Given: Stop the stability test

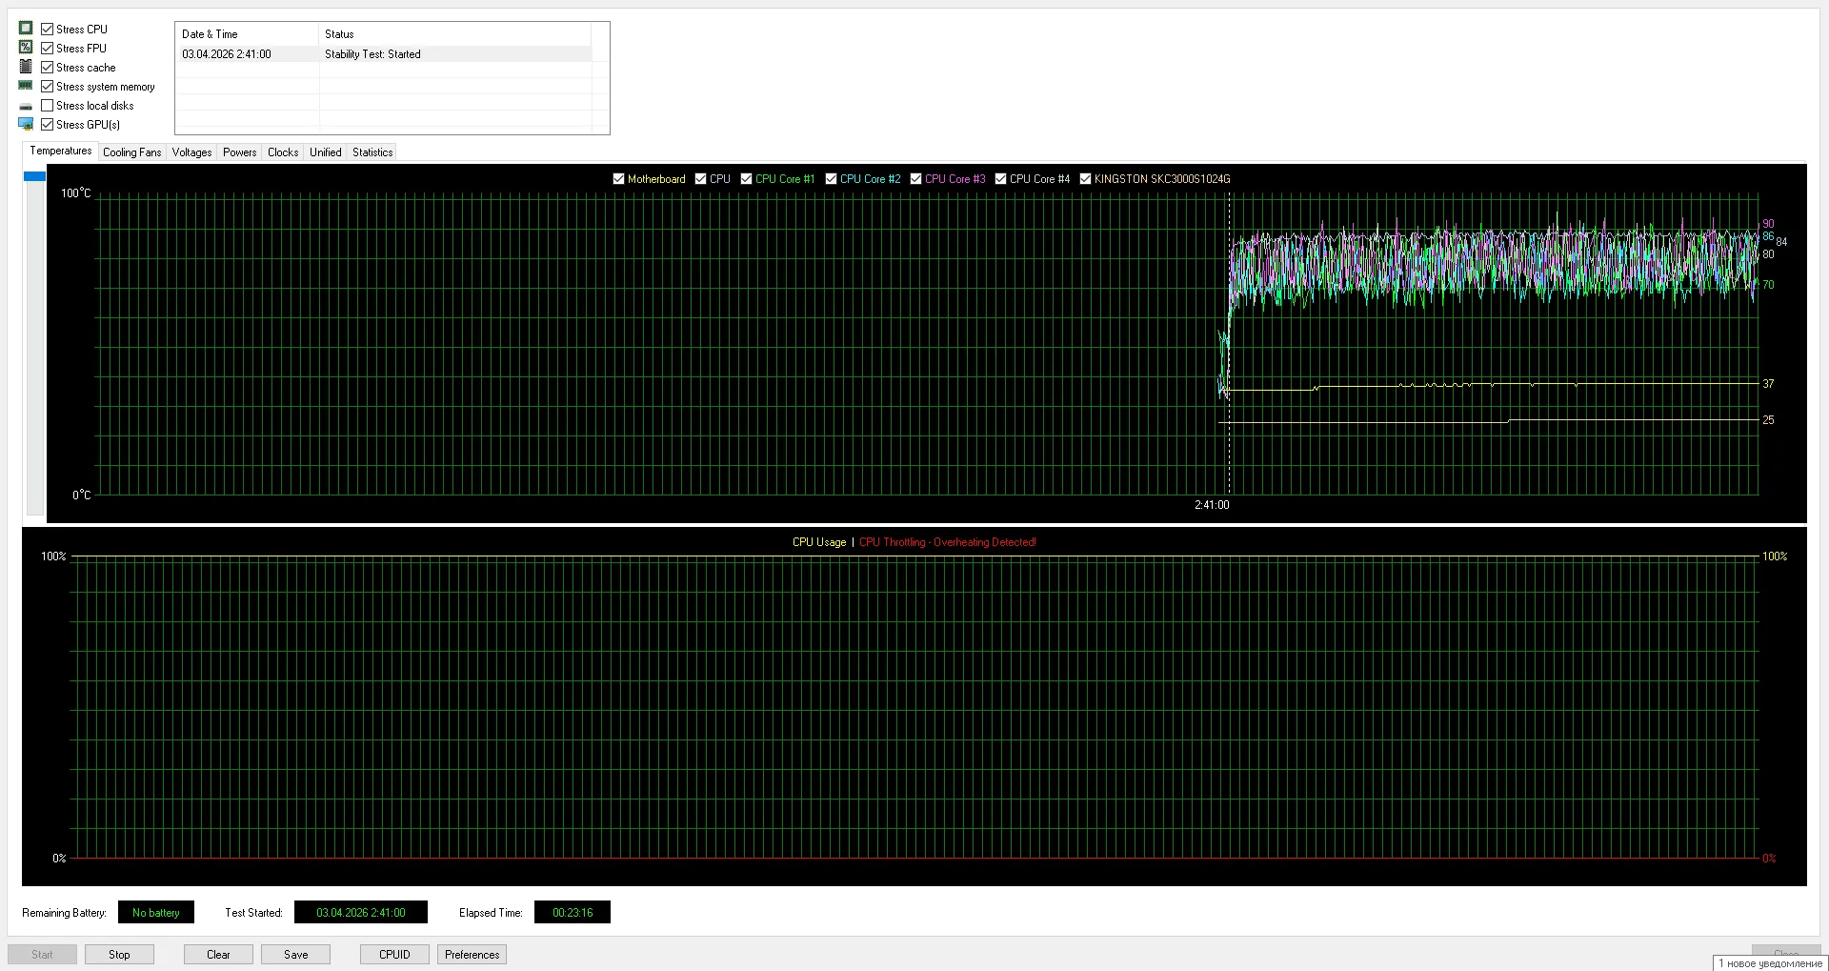Looking at the screenshot, I should click(x=119, y=954).
